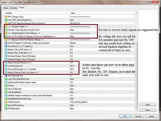This screenshot has height=121, width=161.
Task: Click the vertical scrollbar thumb of inputs list
Action: [x=136, y=75]
